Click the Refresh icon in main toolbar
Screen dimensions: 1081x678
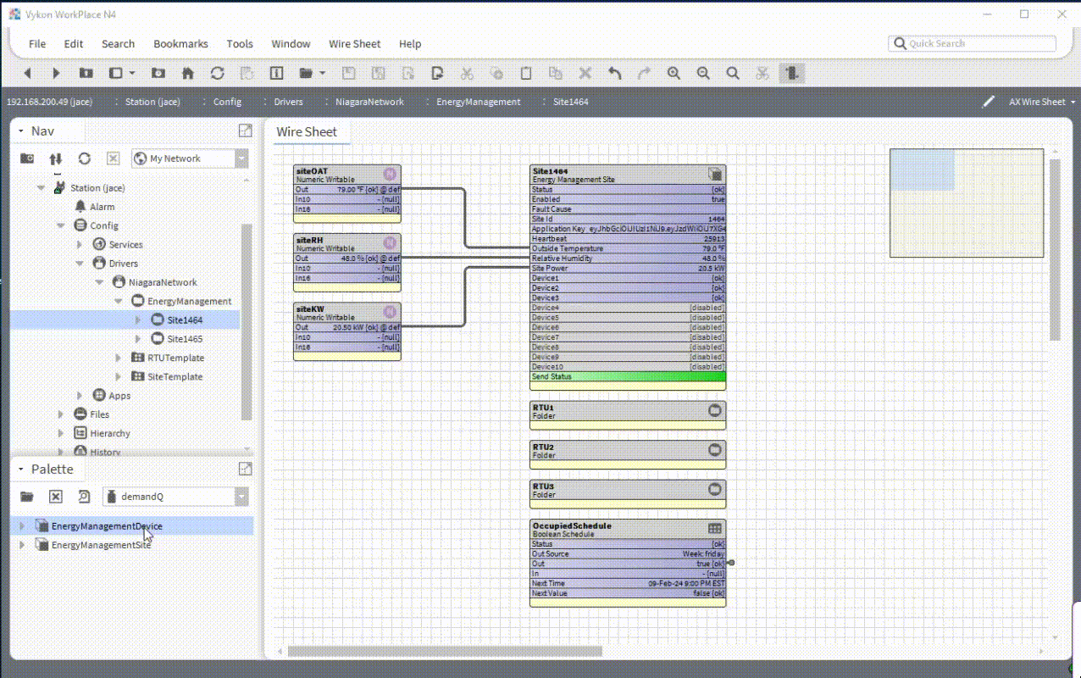[x=218, y=74]
